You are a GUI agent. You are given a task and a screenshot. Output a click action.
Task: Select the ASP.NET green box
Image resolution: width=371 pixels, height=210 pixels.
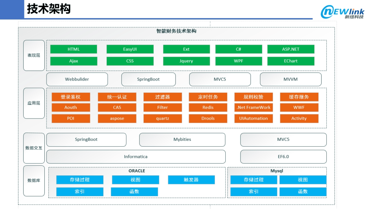pos(291,49)
